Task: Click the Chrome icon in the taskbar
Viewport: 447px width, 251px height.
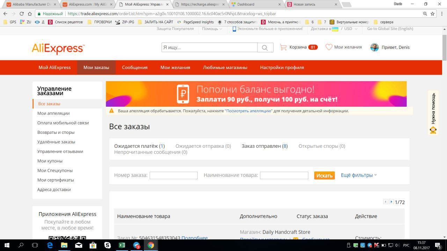Action: coord(151,245)
